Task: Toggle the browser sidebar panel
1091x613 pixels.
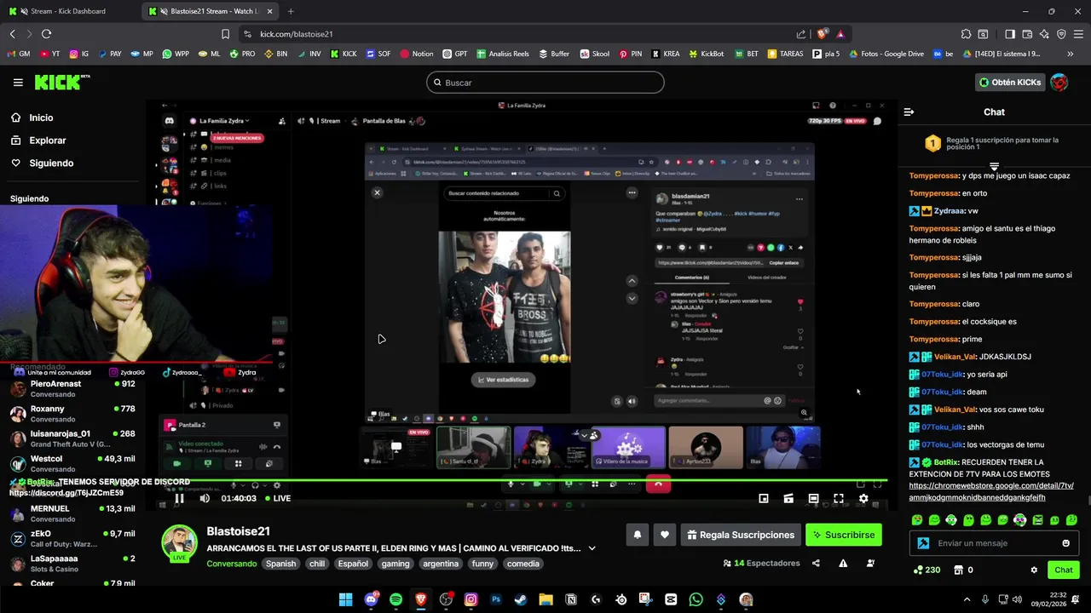Action: (1009, 34)
